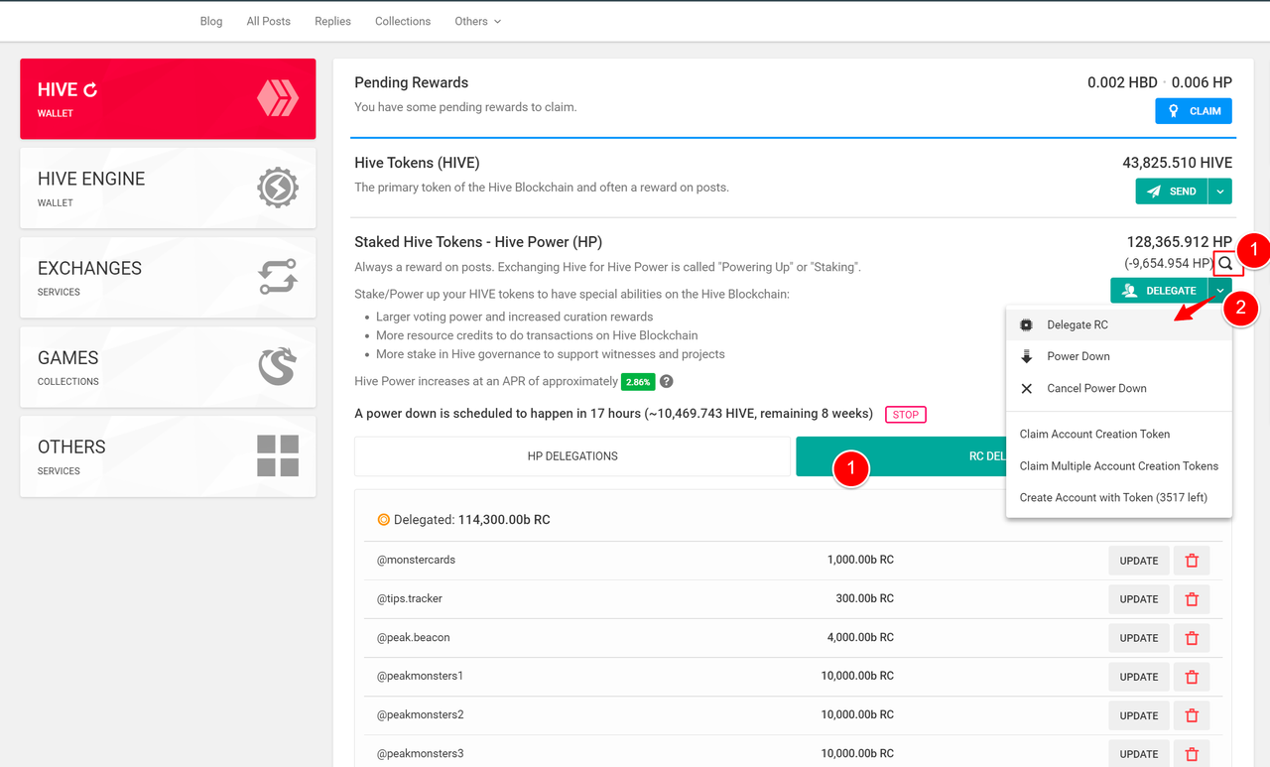Click the 128,365.912 HP balance

pyautogui.click(x=1180, y=242)
